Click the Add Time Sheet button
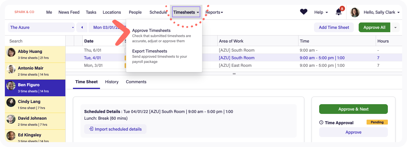This screenshot has width=407, height=147. [x=334, y=27]
